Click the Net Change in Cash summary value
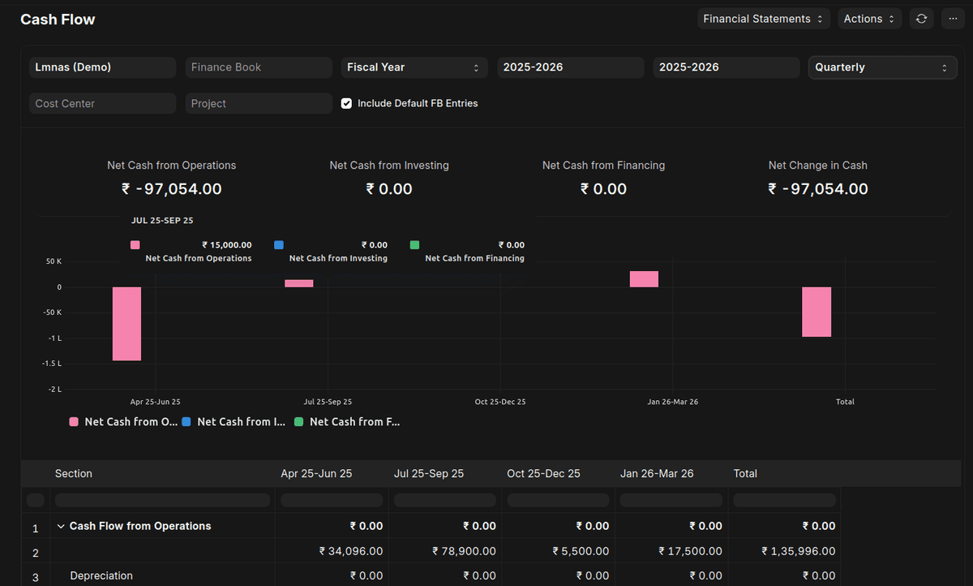This screenshot has width=973, height=586. coord(817,189)
